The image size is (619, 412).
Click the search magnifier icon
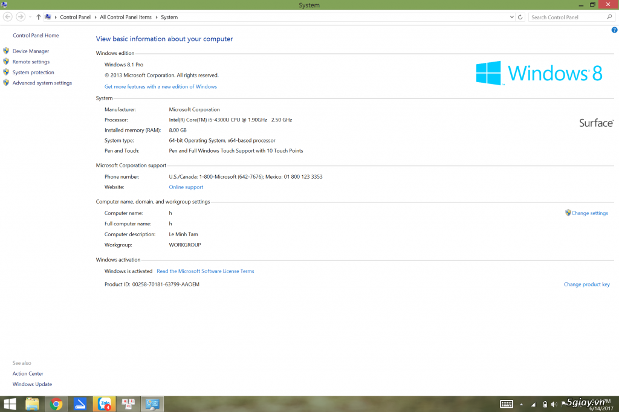coord(609,17)
